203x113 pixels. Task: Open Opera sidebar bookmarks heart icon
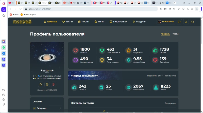4,90
